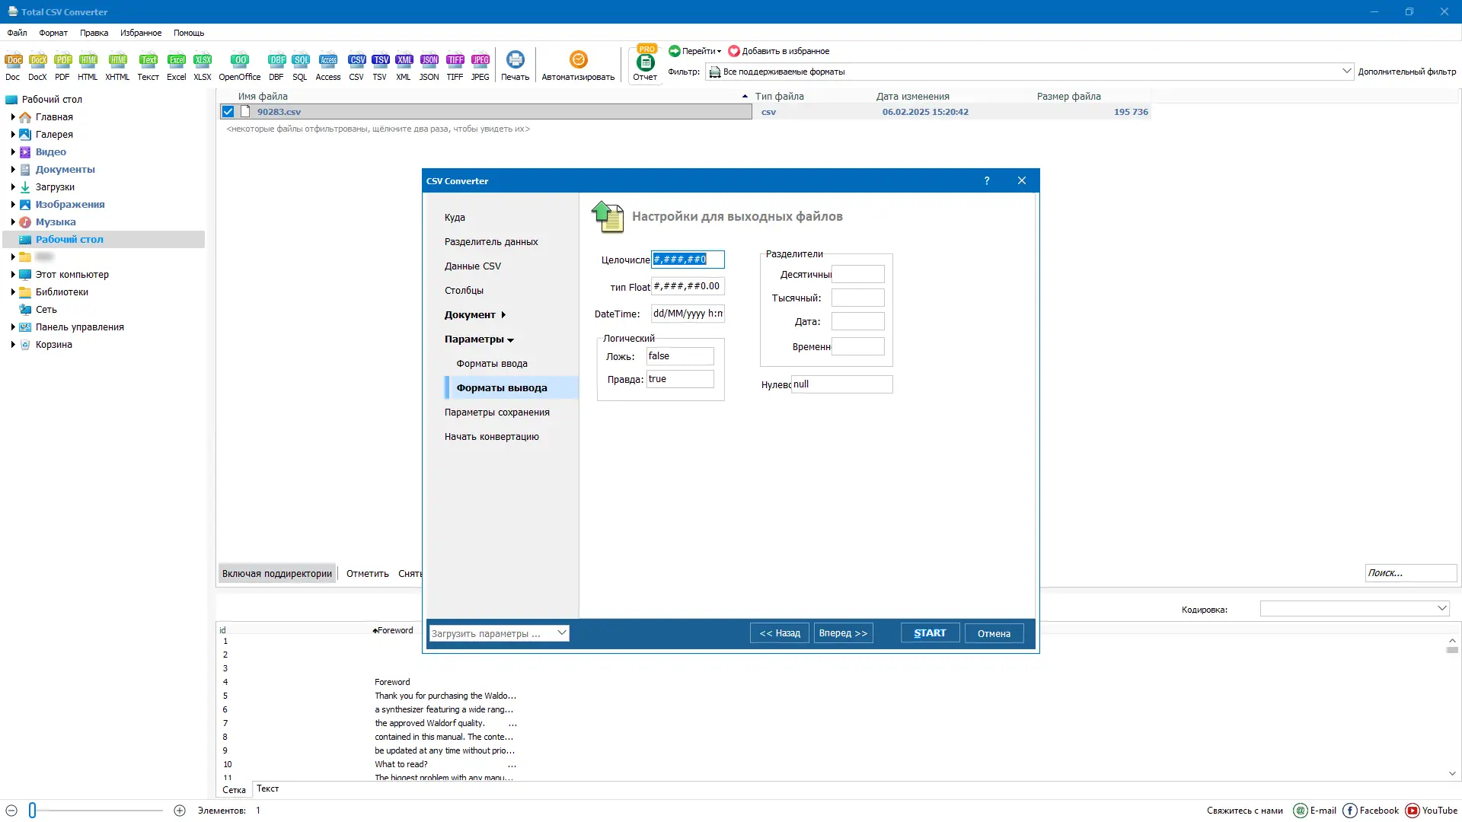Switch to Форматы ввода settings

pyautogui.click(x=491, y=363)
